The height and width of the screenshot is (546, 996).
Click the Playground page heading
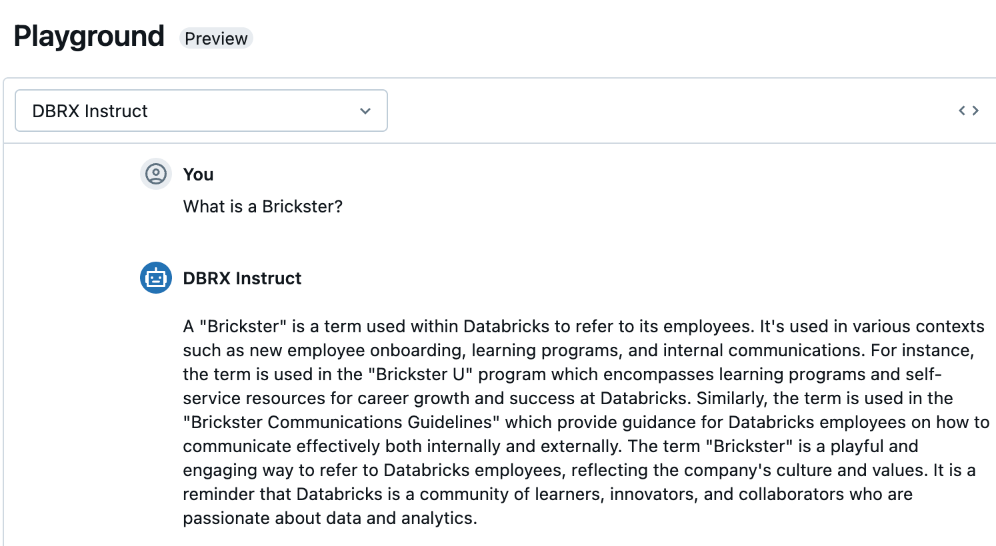click(x=89, y=37)
